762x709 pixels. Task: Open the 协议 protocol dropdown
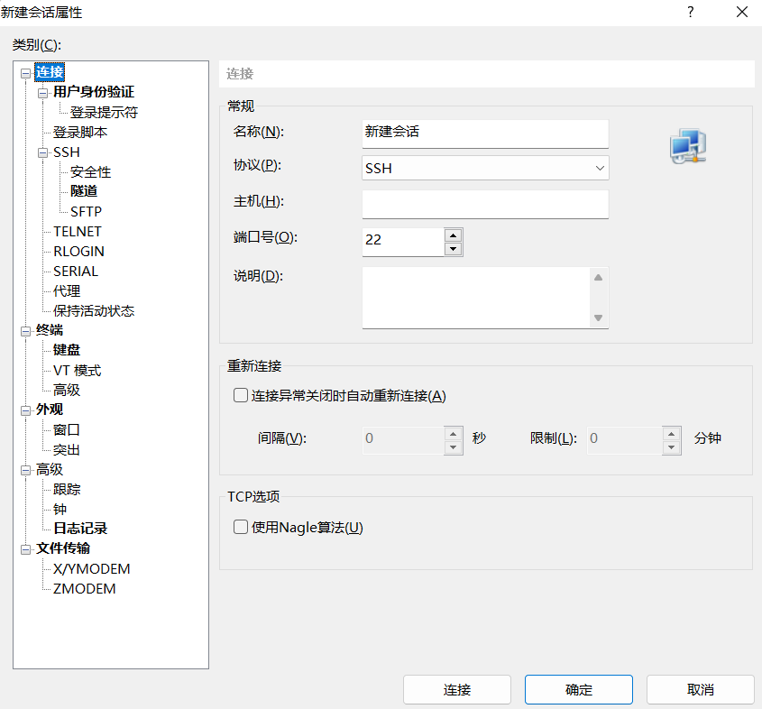coord(485,168)
